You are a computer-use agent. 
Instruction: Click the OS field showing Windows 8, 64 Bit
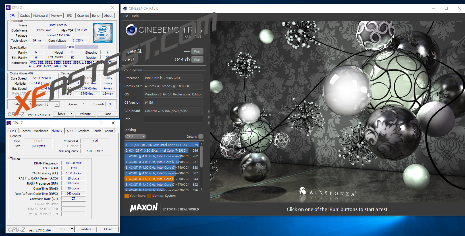pyautogui.click(x=173, y=94)
